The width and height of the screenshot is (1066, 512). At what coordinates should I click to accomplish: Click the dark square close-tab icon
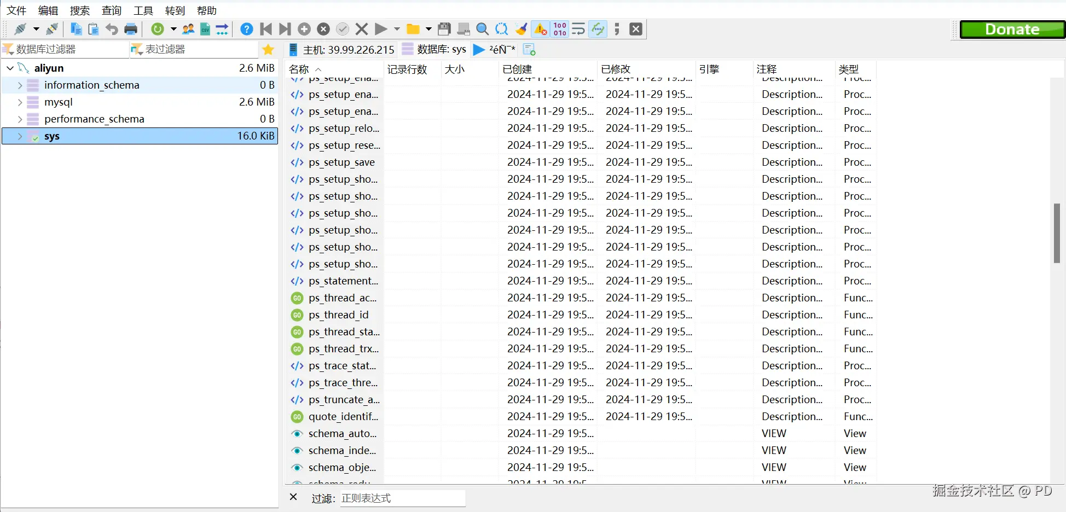[x=636, y=29]
